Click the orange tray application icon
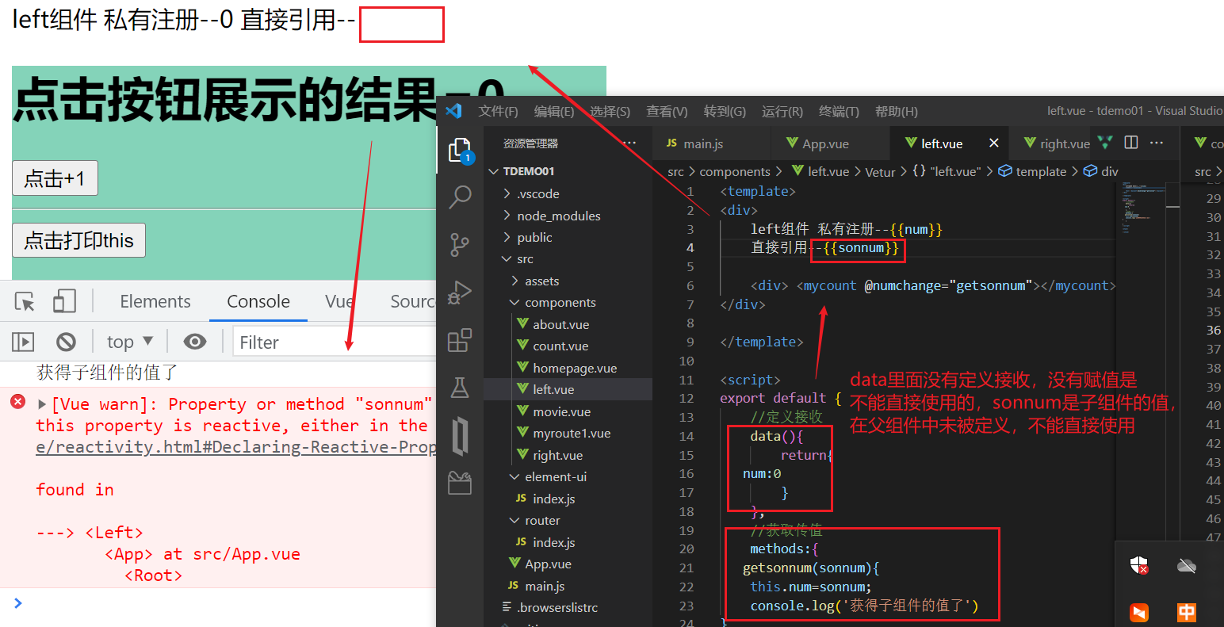 [1139, 613]
